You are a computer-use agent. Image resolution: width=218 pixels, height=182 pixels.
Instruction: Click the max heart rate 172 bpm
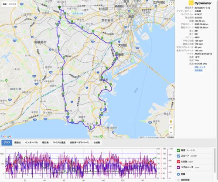tap(199, 44)
